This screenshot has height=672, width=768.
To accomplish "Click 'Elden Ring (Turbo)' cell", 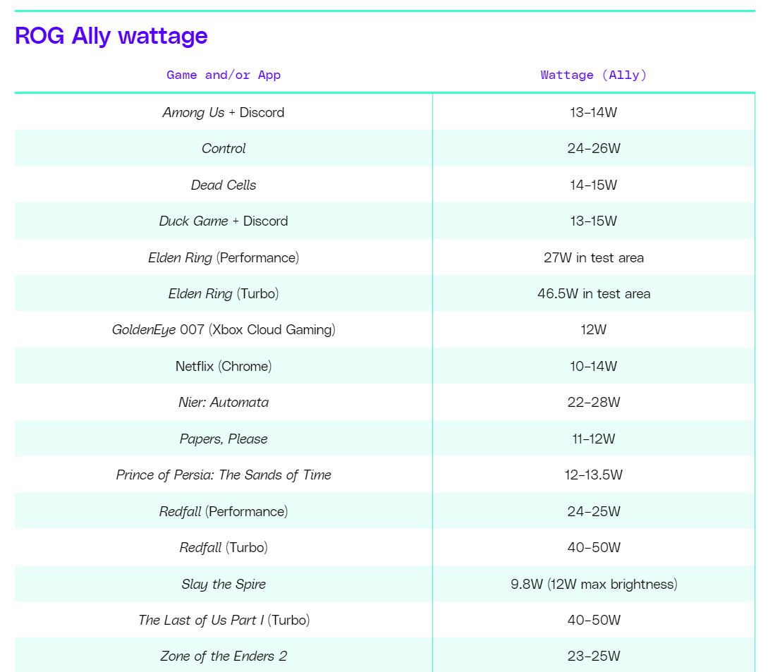I will tap(224, 294).
